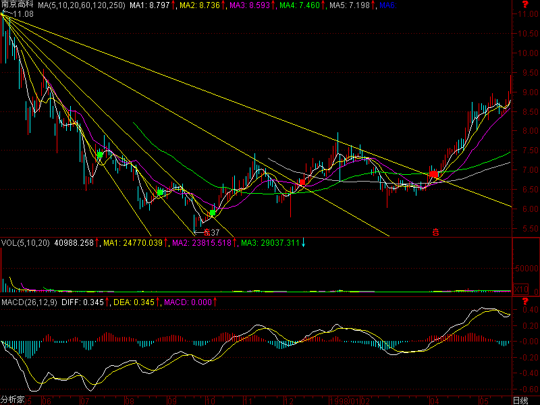Click the red question mark beside MACD panel
Viewport: 540px width, 405px height.
(x=525, y=300)
